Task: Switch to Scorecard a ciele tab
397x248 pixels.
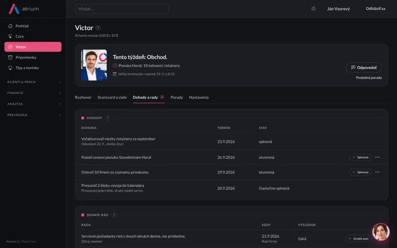Action: [112, 97]
